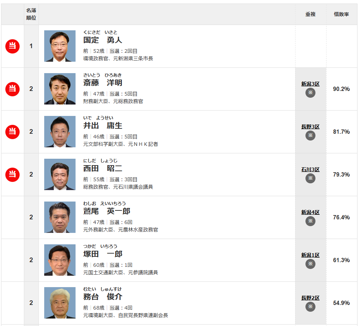This screenshot has width=360, height=326.
Task: Click the ※ icon under 新潟4区
Action: (310, 221)
